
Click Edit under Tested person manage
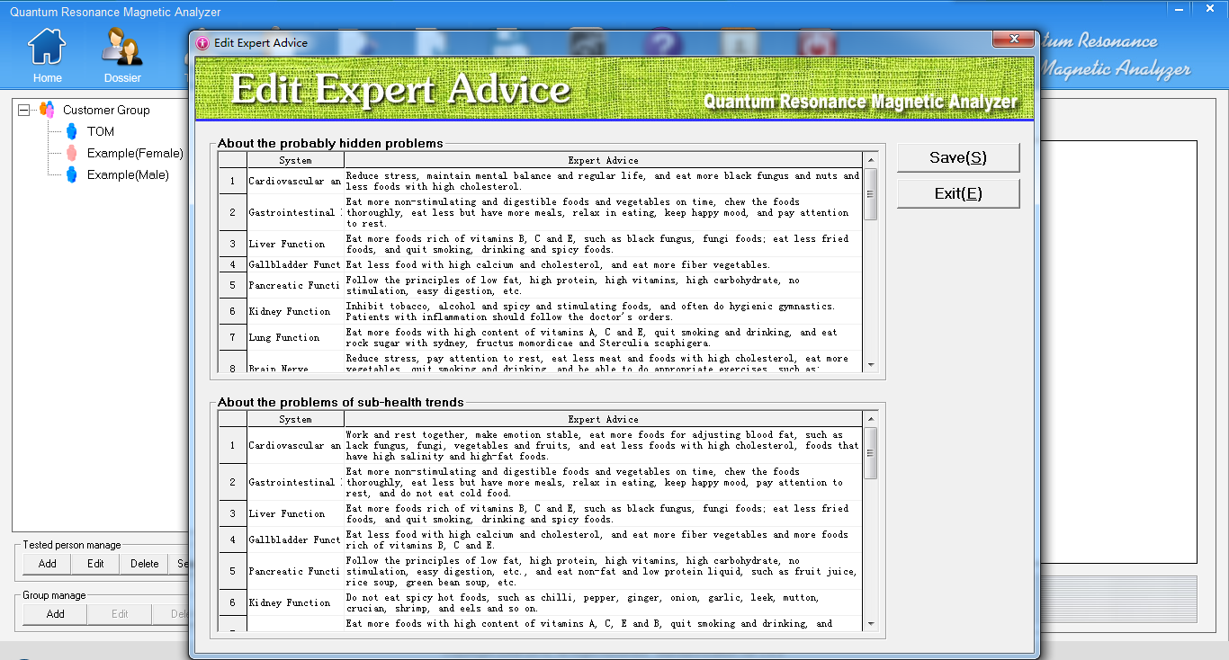[96, 564]
